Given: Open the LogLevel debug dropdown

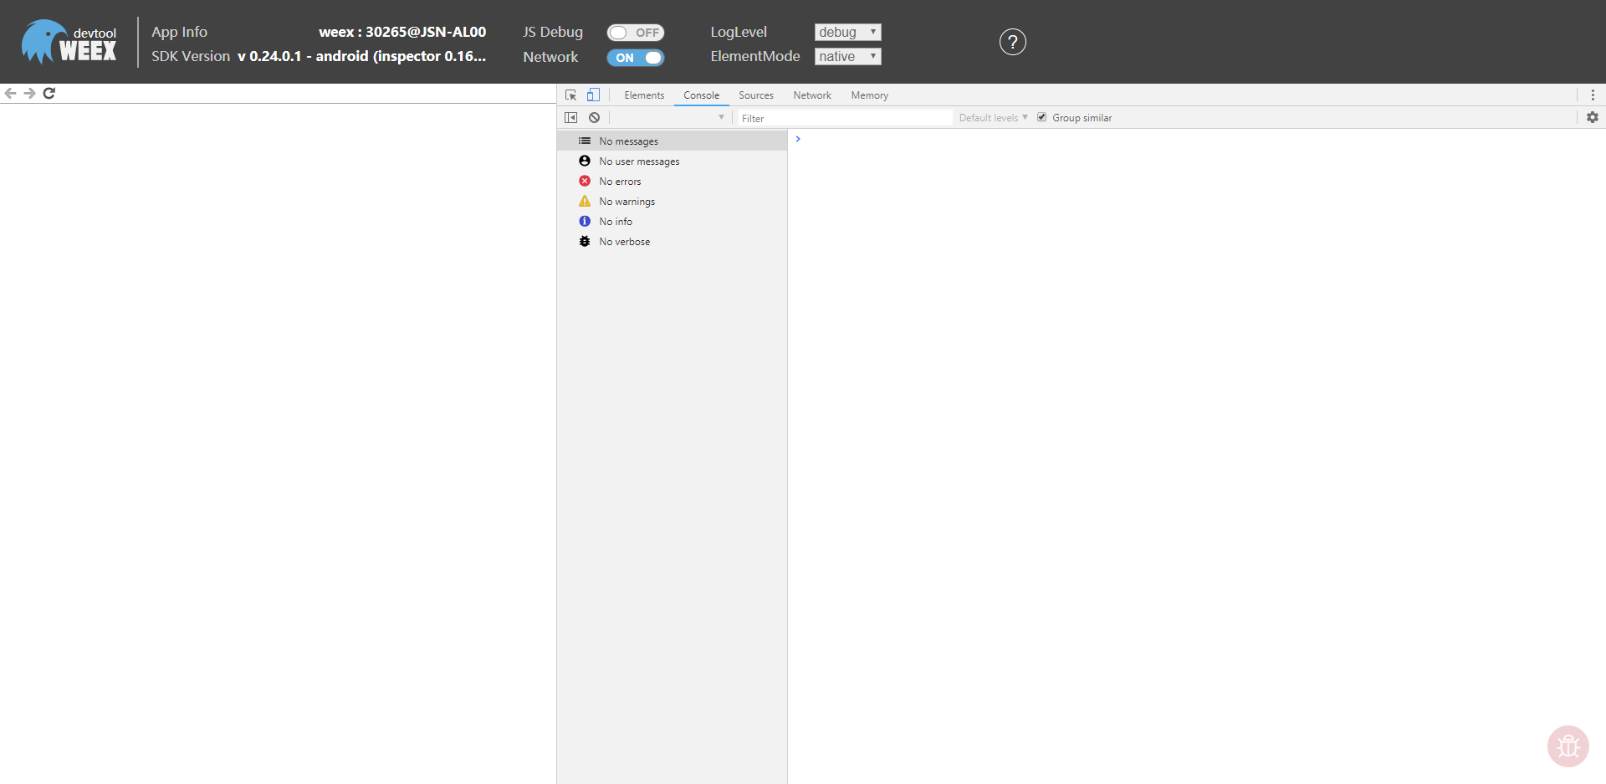Looking at the screenshot, I should [847, 32].
